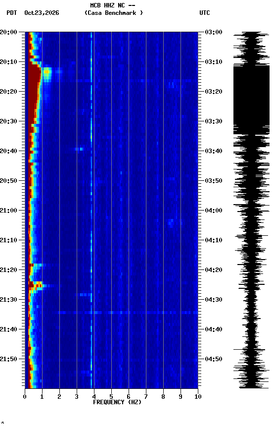Screen dimensions: 273x428
Task: Click the '04:50' UTC time label
Action: tap(213, 359)
